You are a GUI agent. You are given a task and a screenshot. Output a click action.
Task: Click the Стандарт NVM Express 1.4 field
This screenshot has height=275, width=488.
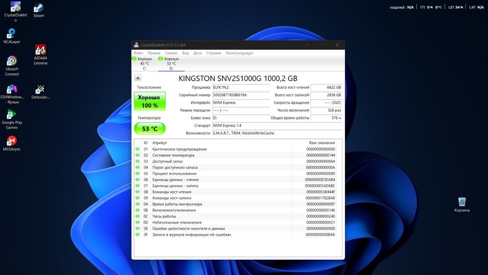tap(277, 126)
